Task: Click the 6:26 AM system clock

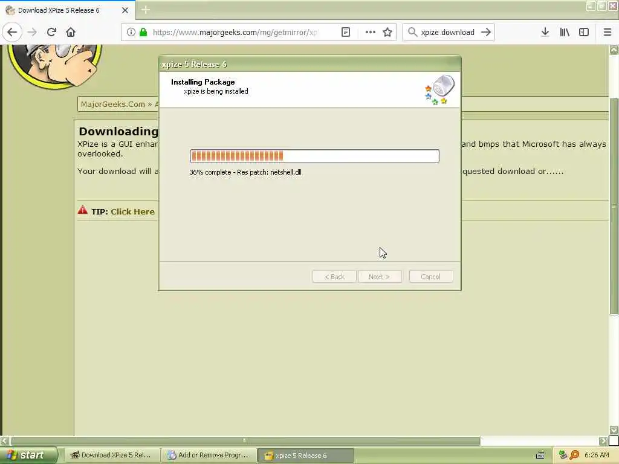Action: [x=597, y=456]
